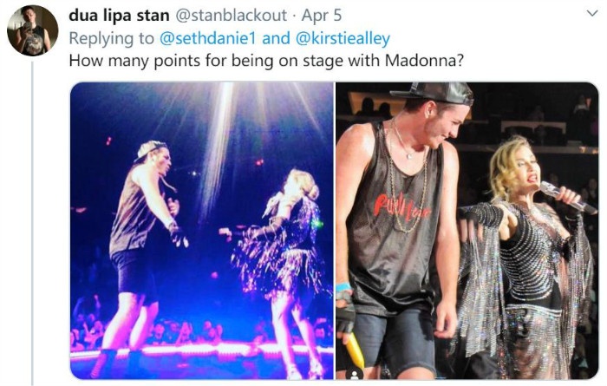Click the Apr 5 tweet timestamp
Image resolution: width=607 pixels, height=386 pixels.
point(322,16)
